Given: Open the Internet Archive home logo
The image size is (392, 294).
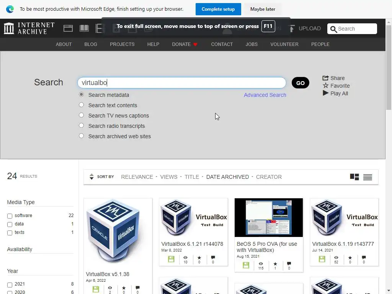Looking at the screenshot, I should [x=29, y=28].
